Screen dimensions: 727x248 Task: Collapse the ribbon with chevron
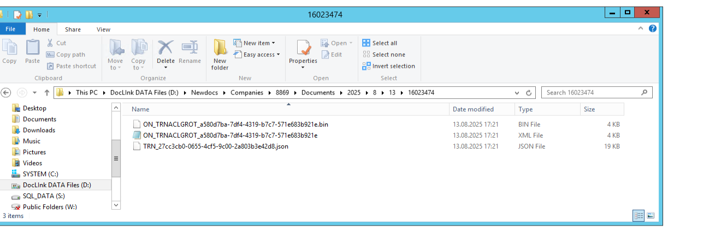(642, 29)
